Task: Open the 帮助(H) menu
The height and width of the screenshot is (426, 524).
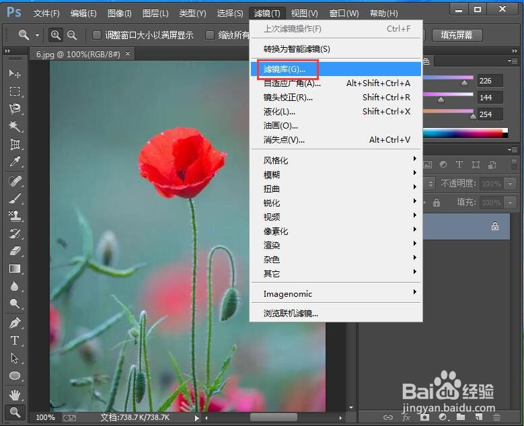Action: pos(384,13)
